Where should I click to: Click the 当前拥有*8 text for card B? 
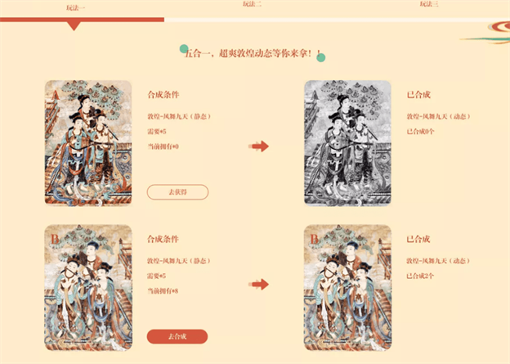pos(163,291)
